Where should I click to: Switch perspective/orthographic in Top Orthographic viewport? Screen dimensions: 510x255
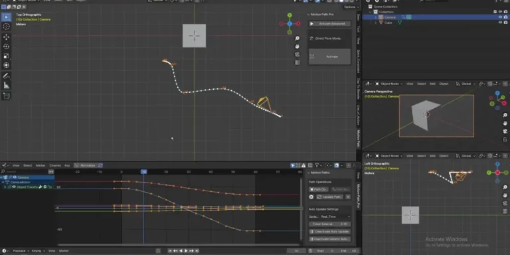297,62
